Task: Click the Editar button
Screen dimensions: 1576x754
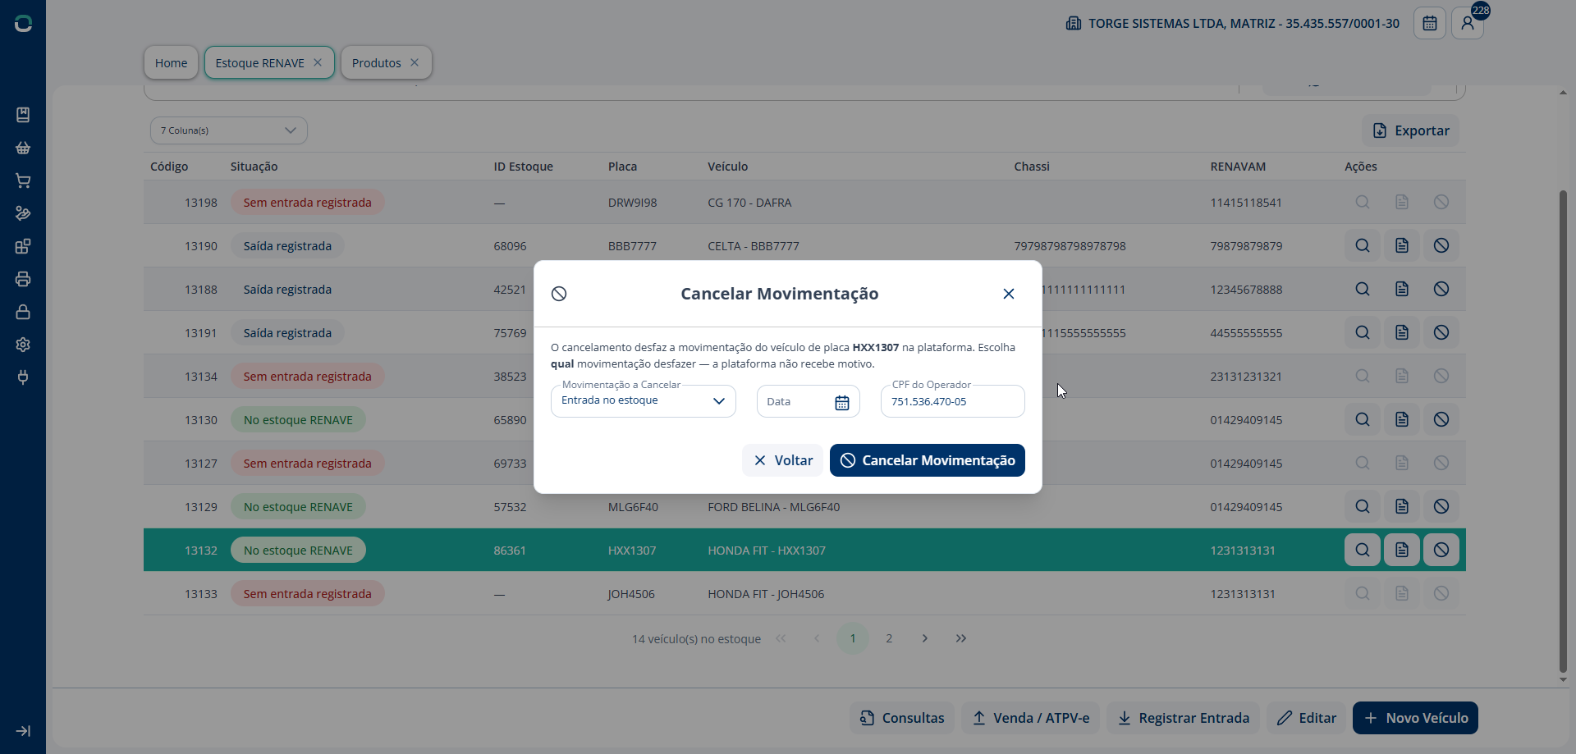Action: point(1307,718)
